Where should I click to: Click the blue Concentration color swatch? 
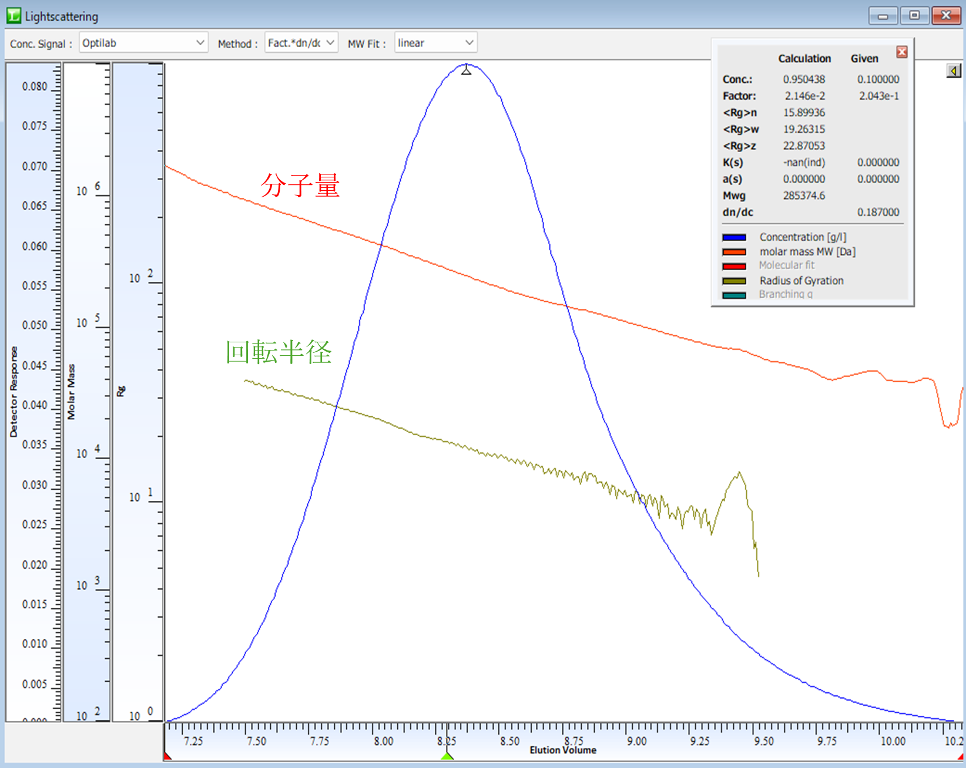(734, 238)
